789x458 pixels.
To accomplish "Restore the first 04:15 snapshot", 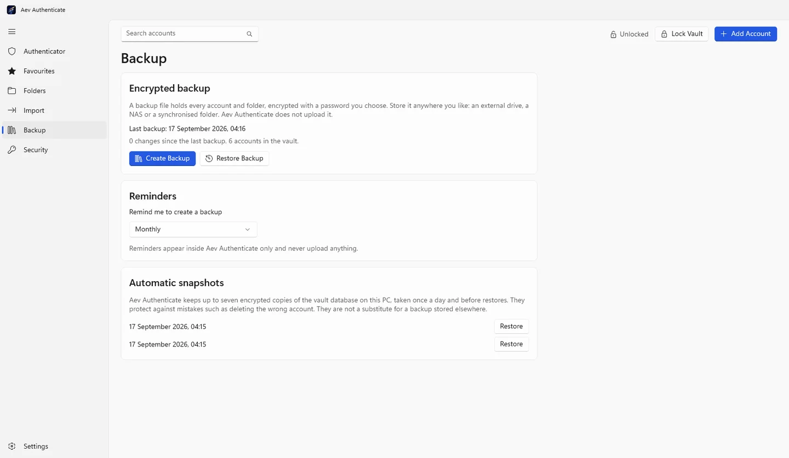I will [511, 327].
